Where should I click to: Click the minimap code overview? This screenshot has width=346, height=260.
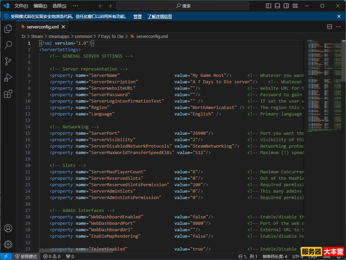(324, 86)
